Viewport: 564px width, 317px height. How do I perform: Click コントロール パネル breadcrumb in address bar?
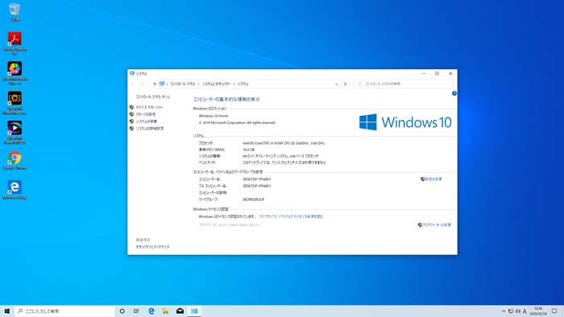click(x=182, y=84)
